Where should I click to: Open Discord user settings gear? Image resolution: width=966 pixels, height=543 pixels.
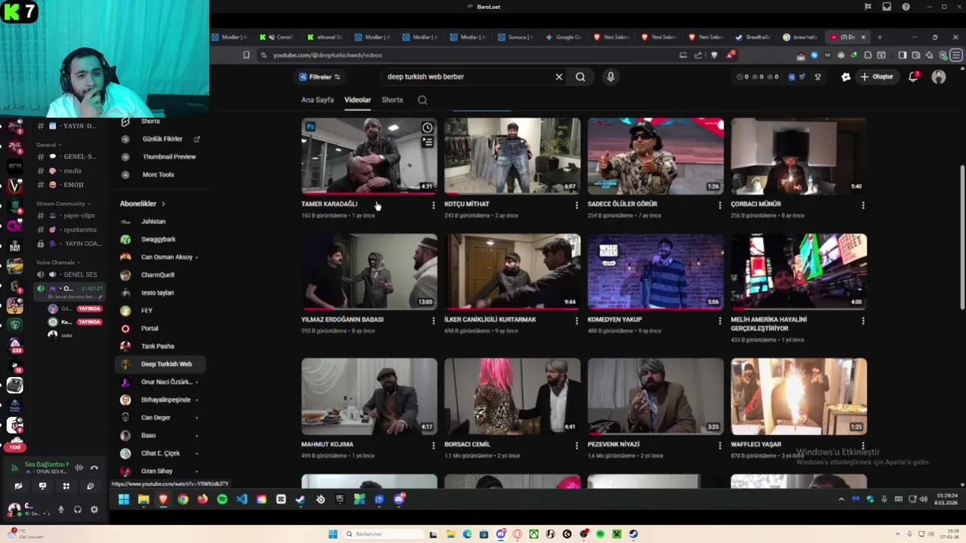[94, 510]
